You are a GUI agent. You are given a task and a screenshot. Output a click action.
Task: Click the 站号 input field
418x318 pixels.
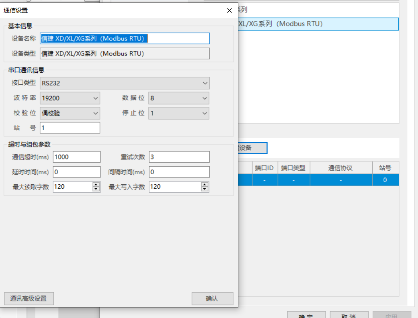(x=70, y=128)
